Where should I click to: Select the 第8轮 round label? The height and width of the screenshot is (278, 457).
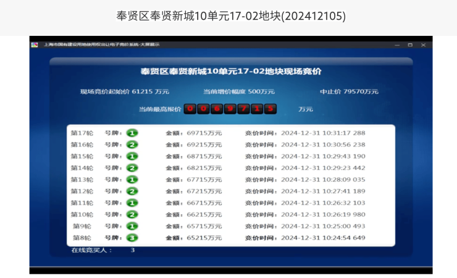pyautogui.click(x=82, y=238)
